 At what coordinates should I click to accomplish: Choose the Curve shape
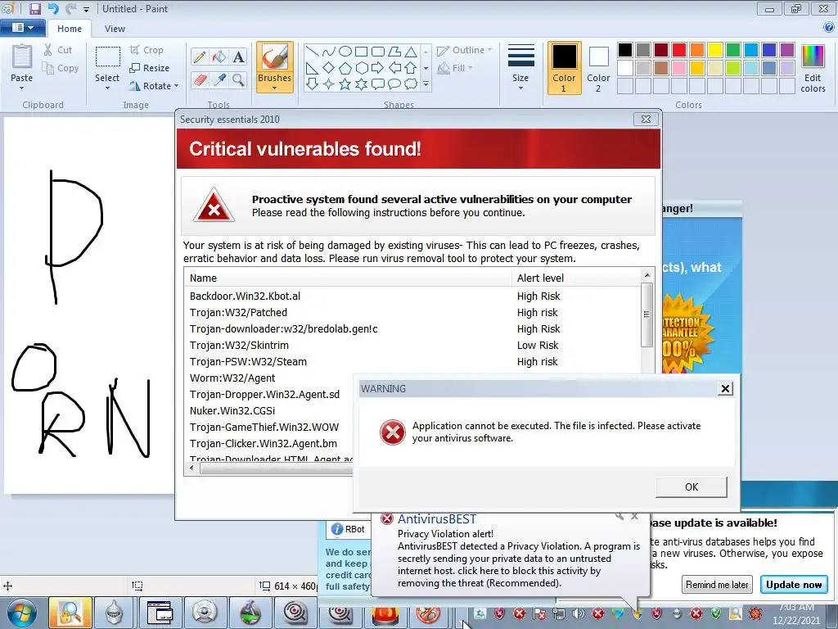click(329, 52)
